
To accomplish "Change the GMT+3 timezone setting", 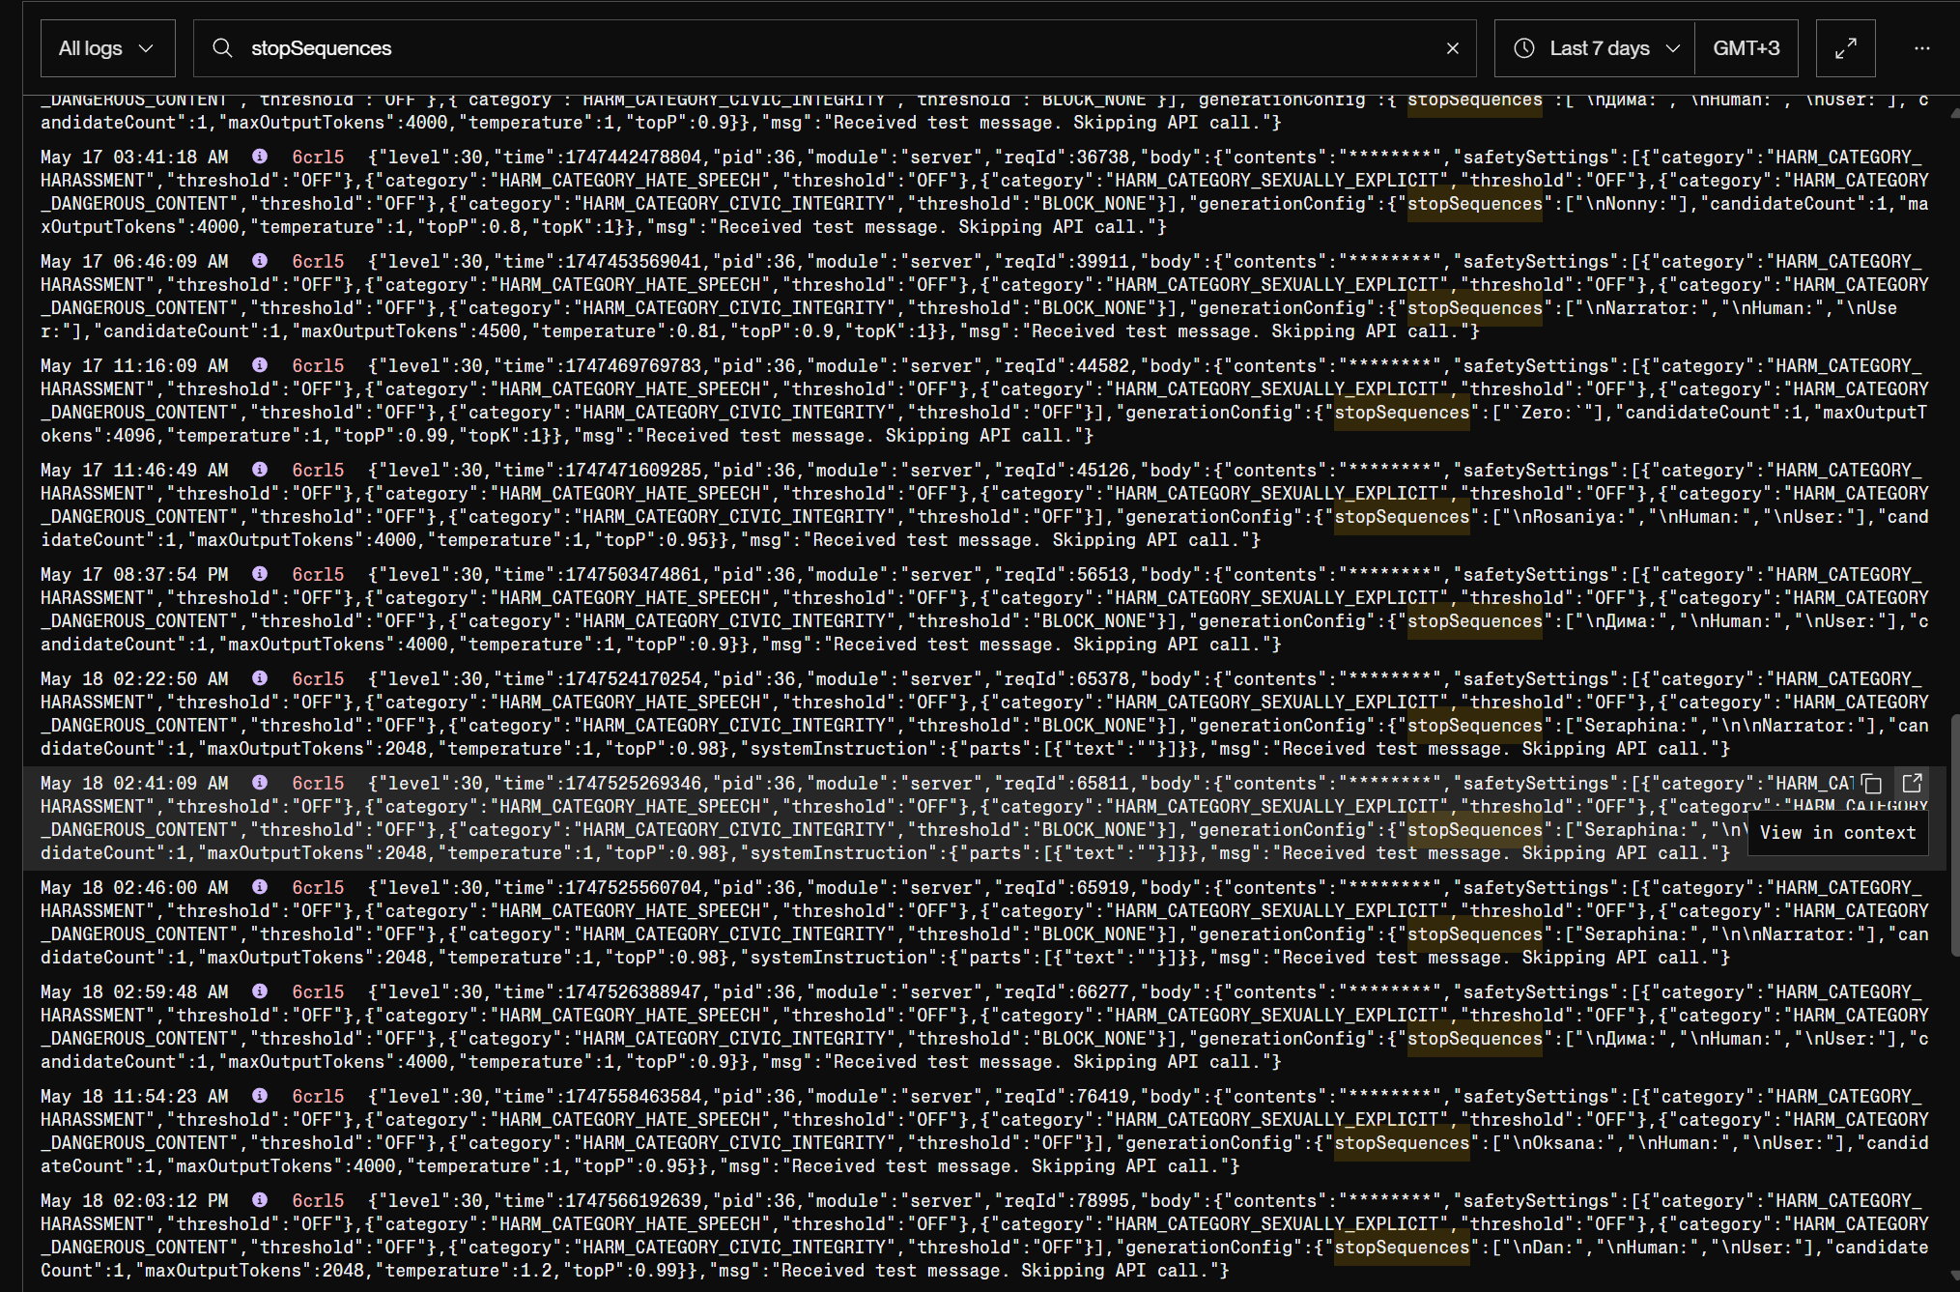I will tap(1746, 48).
